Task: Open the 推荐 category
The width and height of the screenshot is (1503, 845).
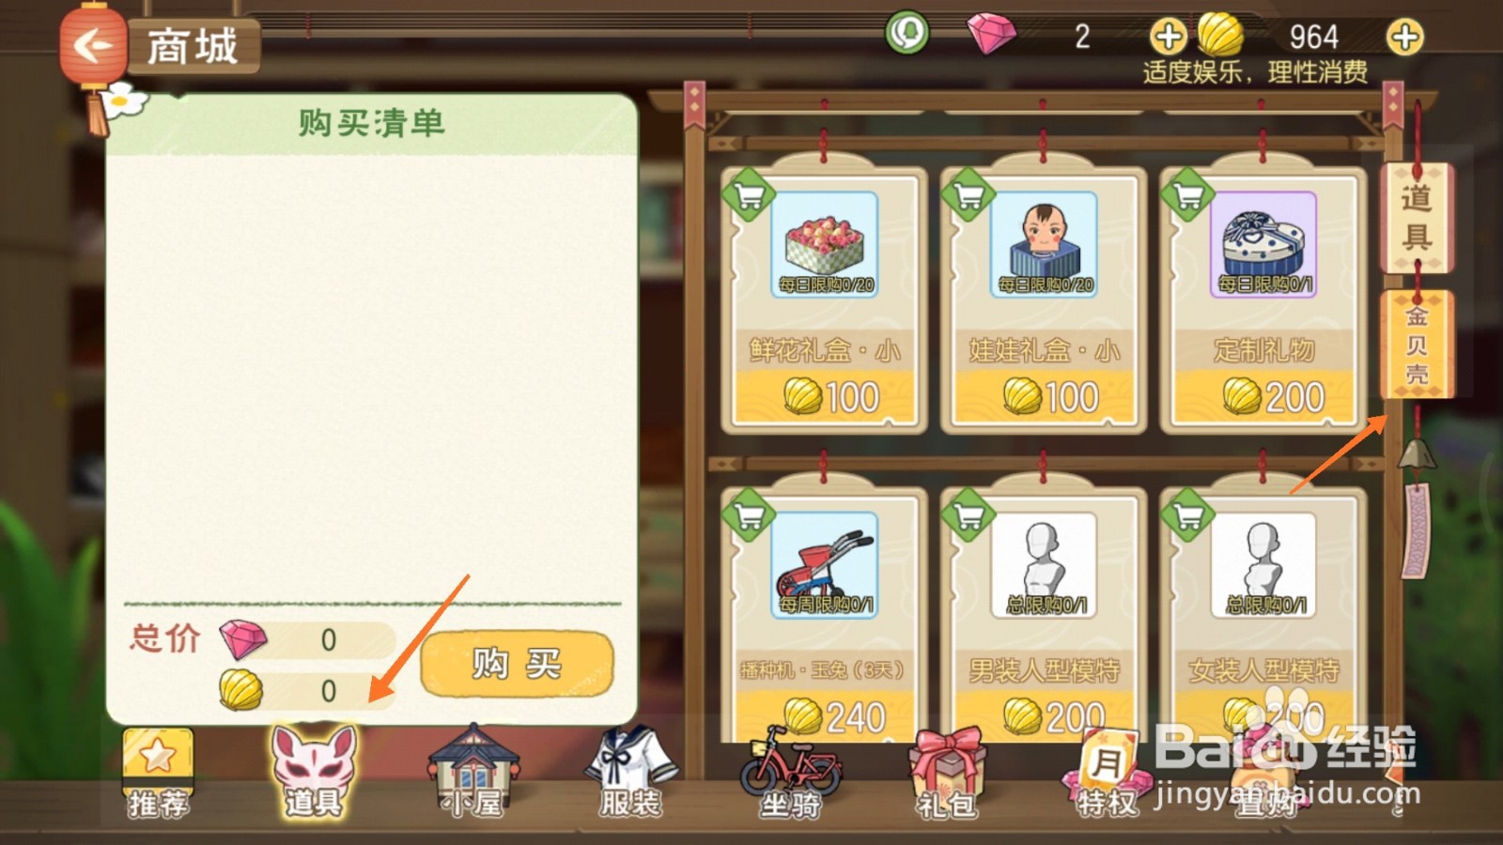Action: coord(158,774)
